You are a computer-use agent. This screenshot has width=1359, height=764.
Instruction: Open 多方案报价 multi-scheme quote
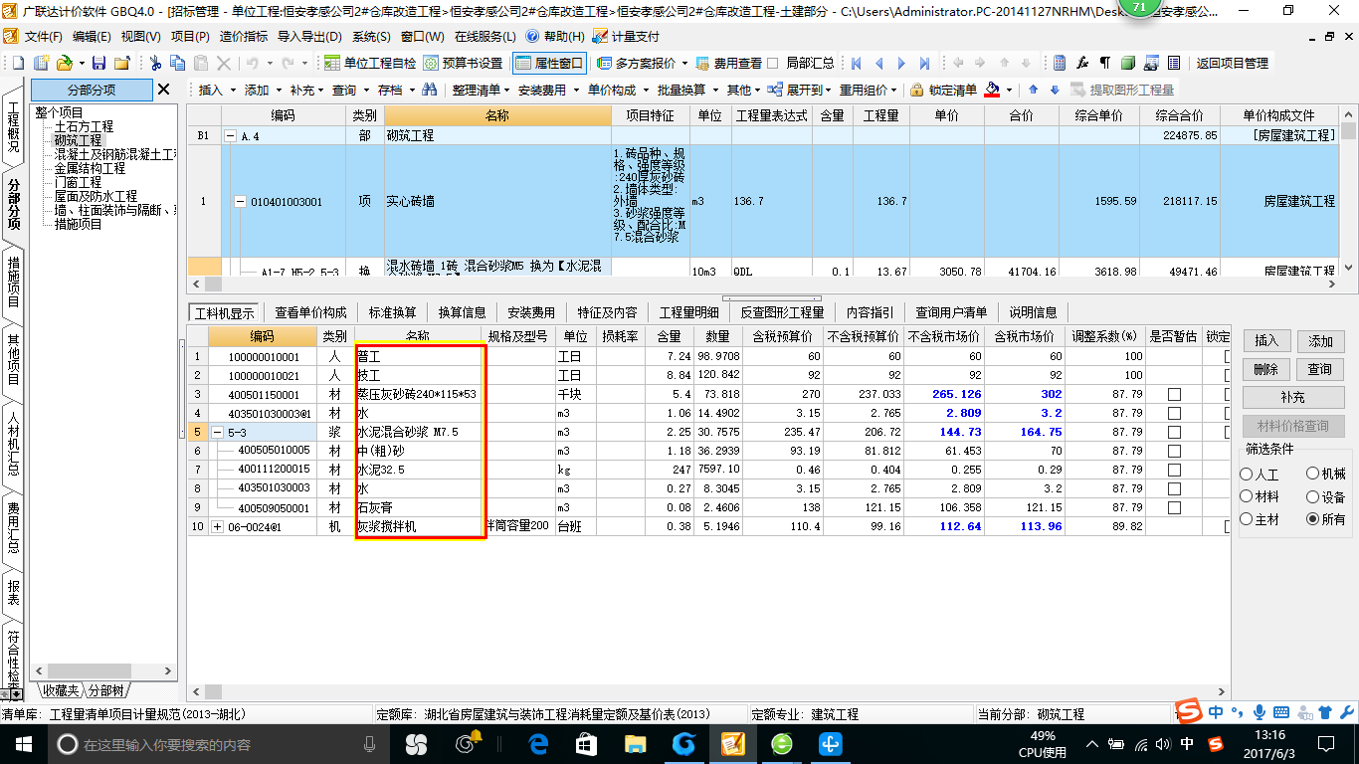tap(637, 63)
